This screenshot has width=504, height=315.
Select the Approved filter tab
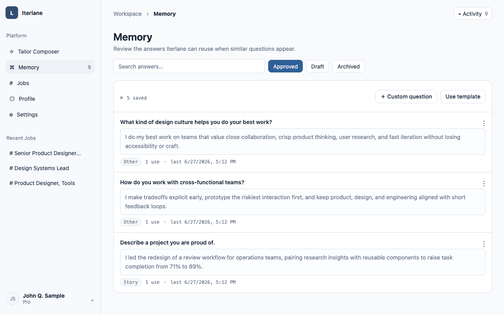coord(285,66)
